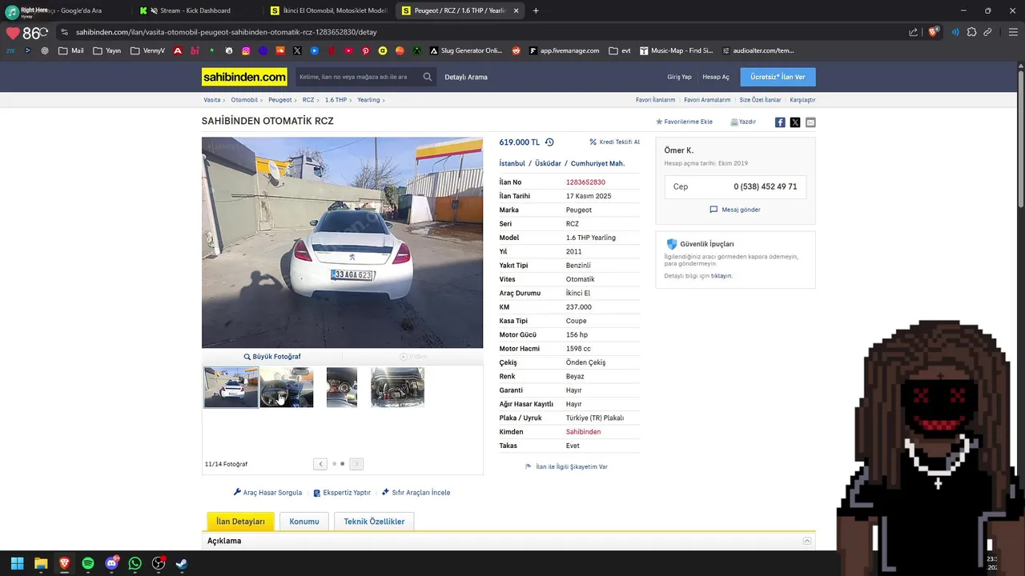
Task: Select İlan Detayları tab
Action: 240,522
